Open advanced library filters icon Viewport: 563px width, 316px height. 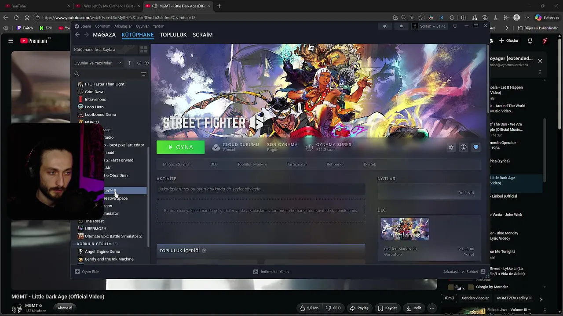click(143, 74)
